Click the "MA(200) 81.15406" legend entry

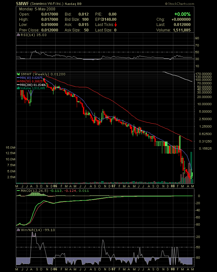[33, 85]
